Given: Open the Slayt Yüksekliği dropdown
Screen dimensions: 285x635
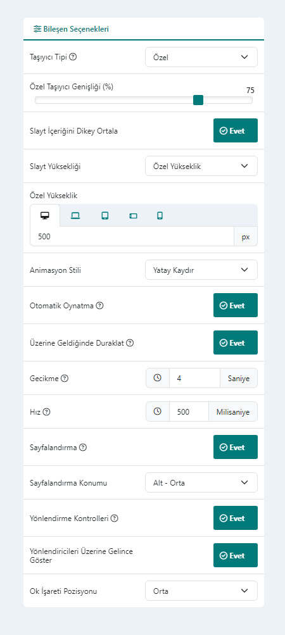Looking at the screenshot, I should [x=201, y=166].
